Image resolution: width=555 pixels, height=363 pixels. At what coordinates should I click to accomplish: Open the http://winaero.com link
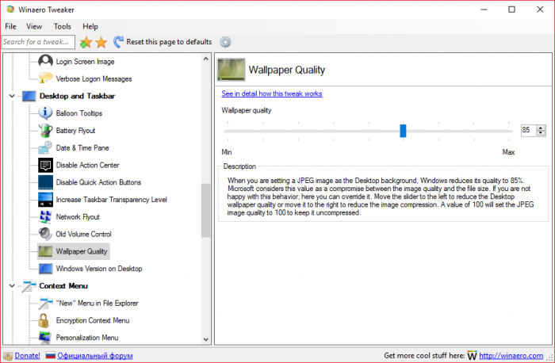click(511, 356)
